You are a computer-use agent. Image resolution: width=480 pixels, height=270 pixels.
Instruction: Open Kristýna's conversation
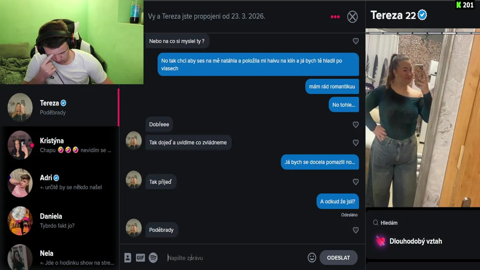60,145
